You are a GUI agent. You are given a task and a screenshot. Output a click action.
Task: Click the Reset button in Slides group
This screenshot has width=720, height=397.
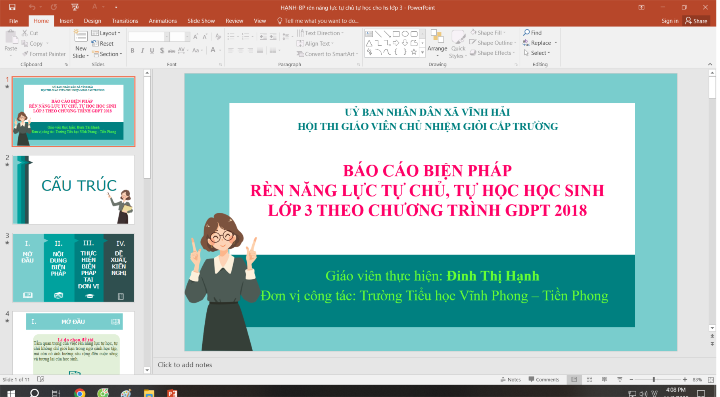coord(103,44)
